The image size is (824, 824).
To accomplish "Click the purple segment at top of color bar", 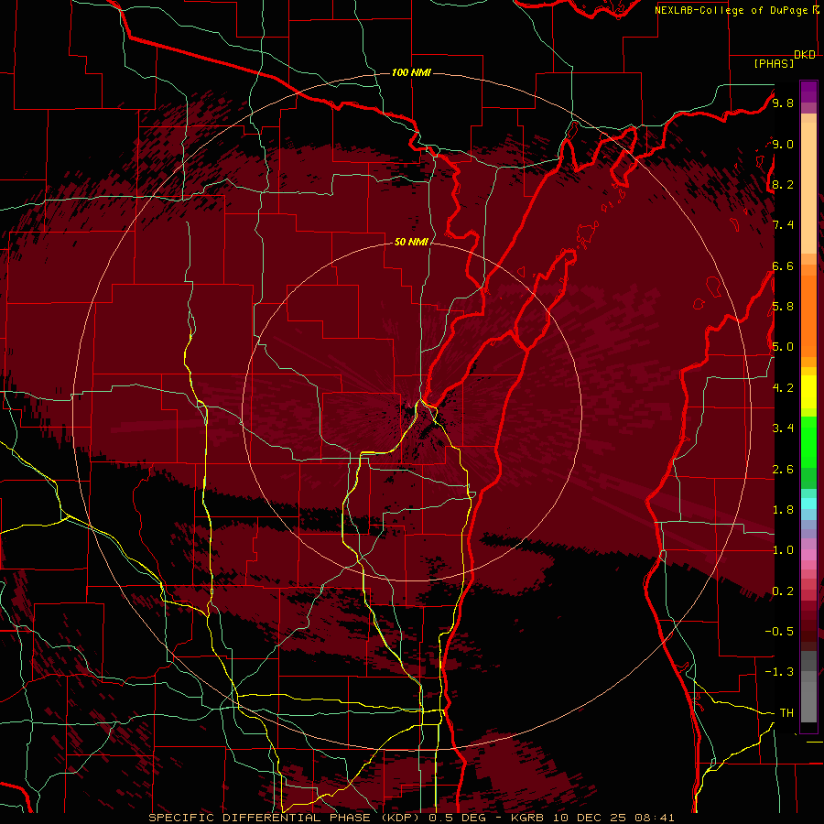I will click(x=808, y=92).
